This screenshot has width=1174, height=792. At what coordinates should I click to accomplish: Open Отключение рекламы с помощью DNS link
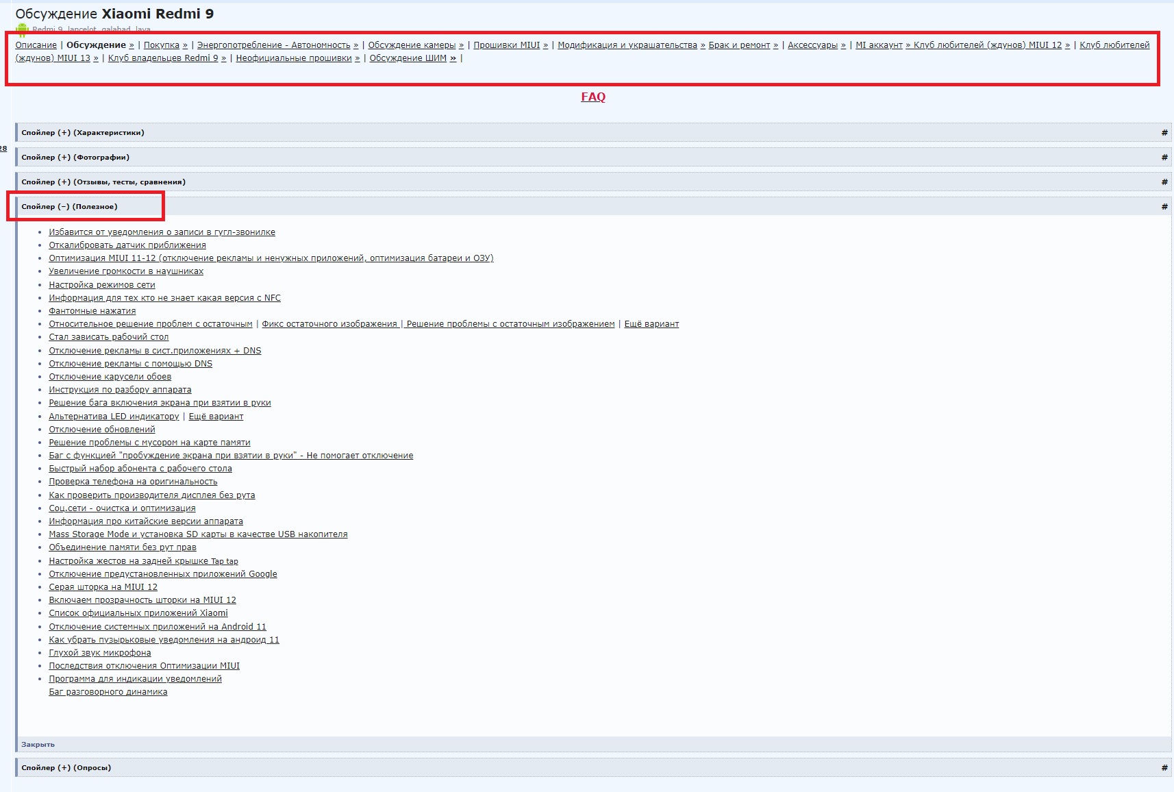(131, 364)
